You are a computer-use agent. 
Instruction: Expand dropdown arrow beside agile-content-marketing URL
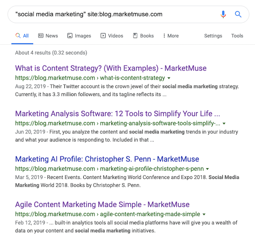204,214
